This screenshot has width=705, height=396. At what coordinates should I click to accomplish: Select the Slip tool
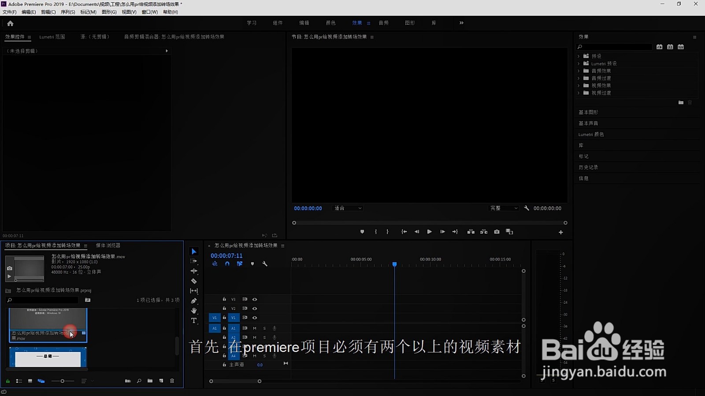194,291
